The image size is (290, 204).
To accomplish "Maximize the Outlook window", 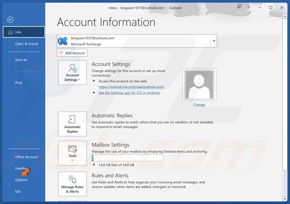I will [x=271, y=7].
